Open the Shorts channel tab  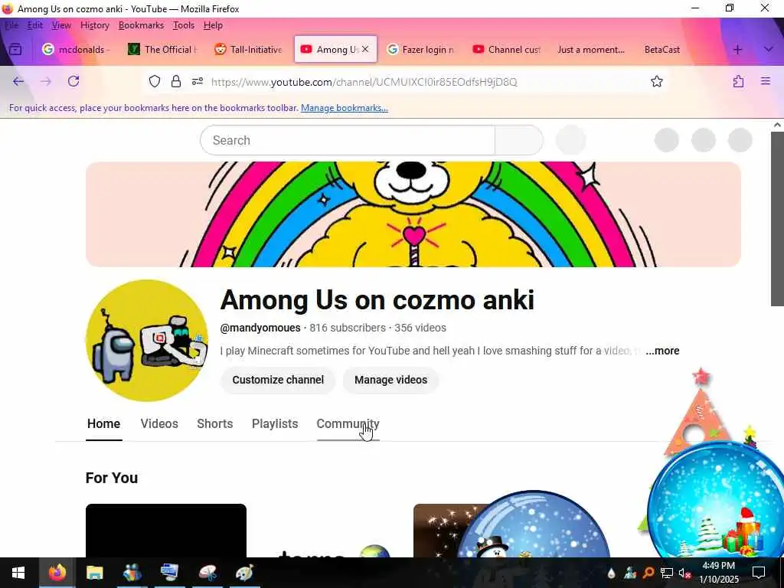215,424
